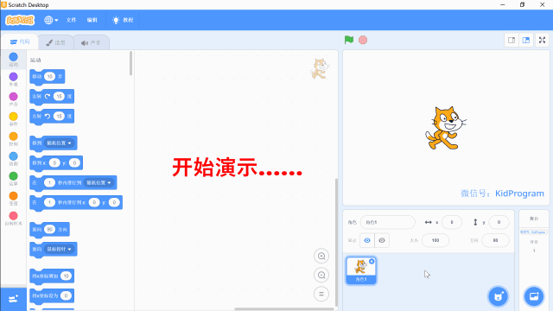Click seconds field in glide to x y block
The image size is (553, 311).
[x=50, y=202]
